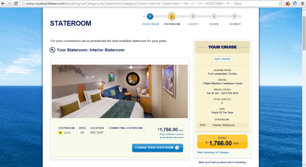Click the browser forward arrow
This screenshot has height=167, width=306.
(9, 3)
